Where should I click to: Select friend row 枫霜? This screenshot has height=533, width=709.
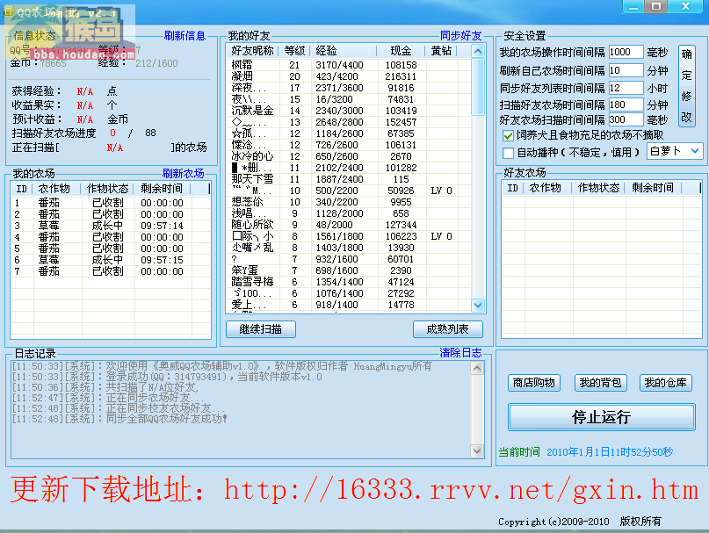pos(348,65)
